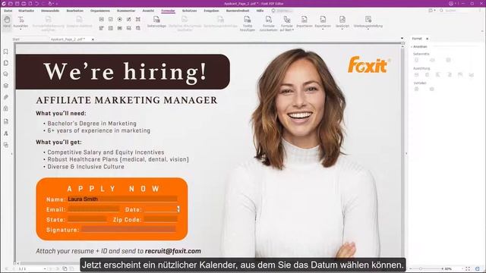
Task: Click Save icon in title bar
Action: click(x=17, y=3)
